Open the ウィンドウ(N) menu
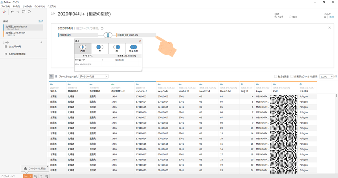338x178 pixels. tap(39, 7)
